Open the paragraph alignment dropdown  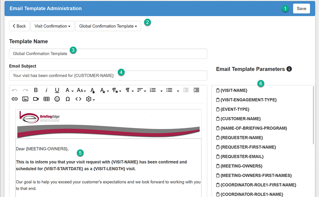(141, 90)
